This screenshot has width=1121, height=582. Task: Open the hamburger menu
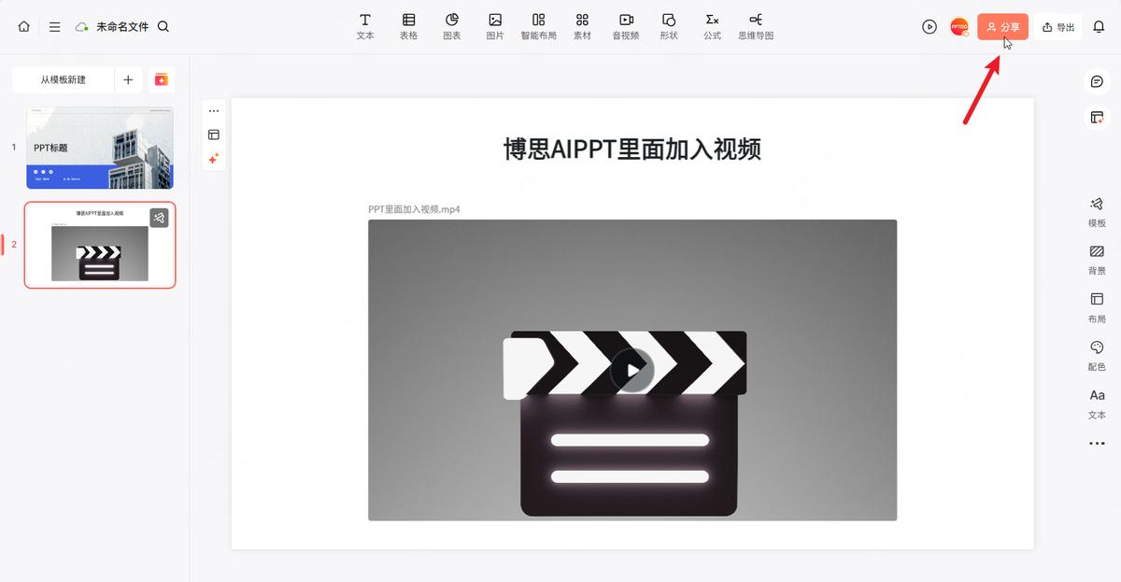tap(54, 26)
